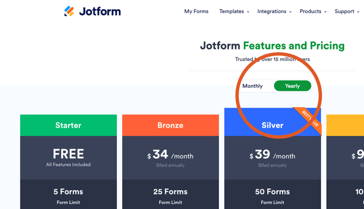This screenshot has height=209, width=364.
Task: Click the Bronze $34 per month price
Action: 170,155
